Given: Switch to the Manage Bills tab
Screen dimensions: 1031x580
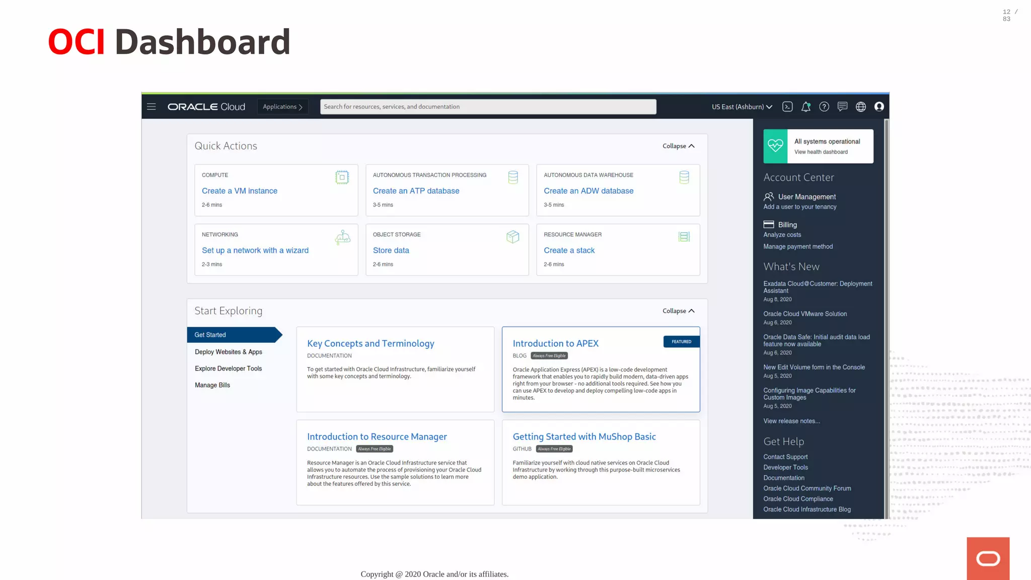Looking at the screenshot, I should [212, 385].
